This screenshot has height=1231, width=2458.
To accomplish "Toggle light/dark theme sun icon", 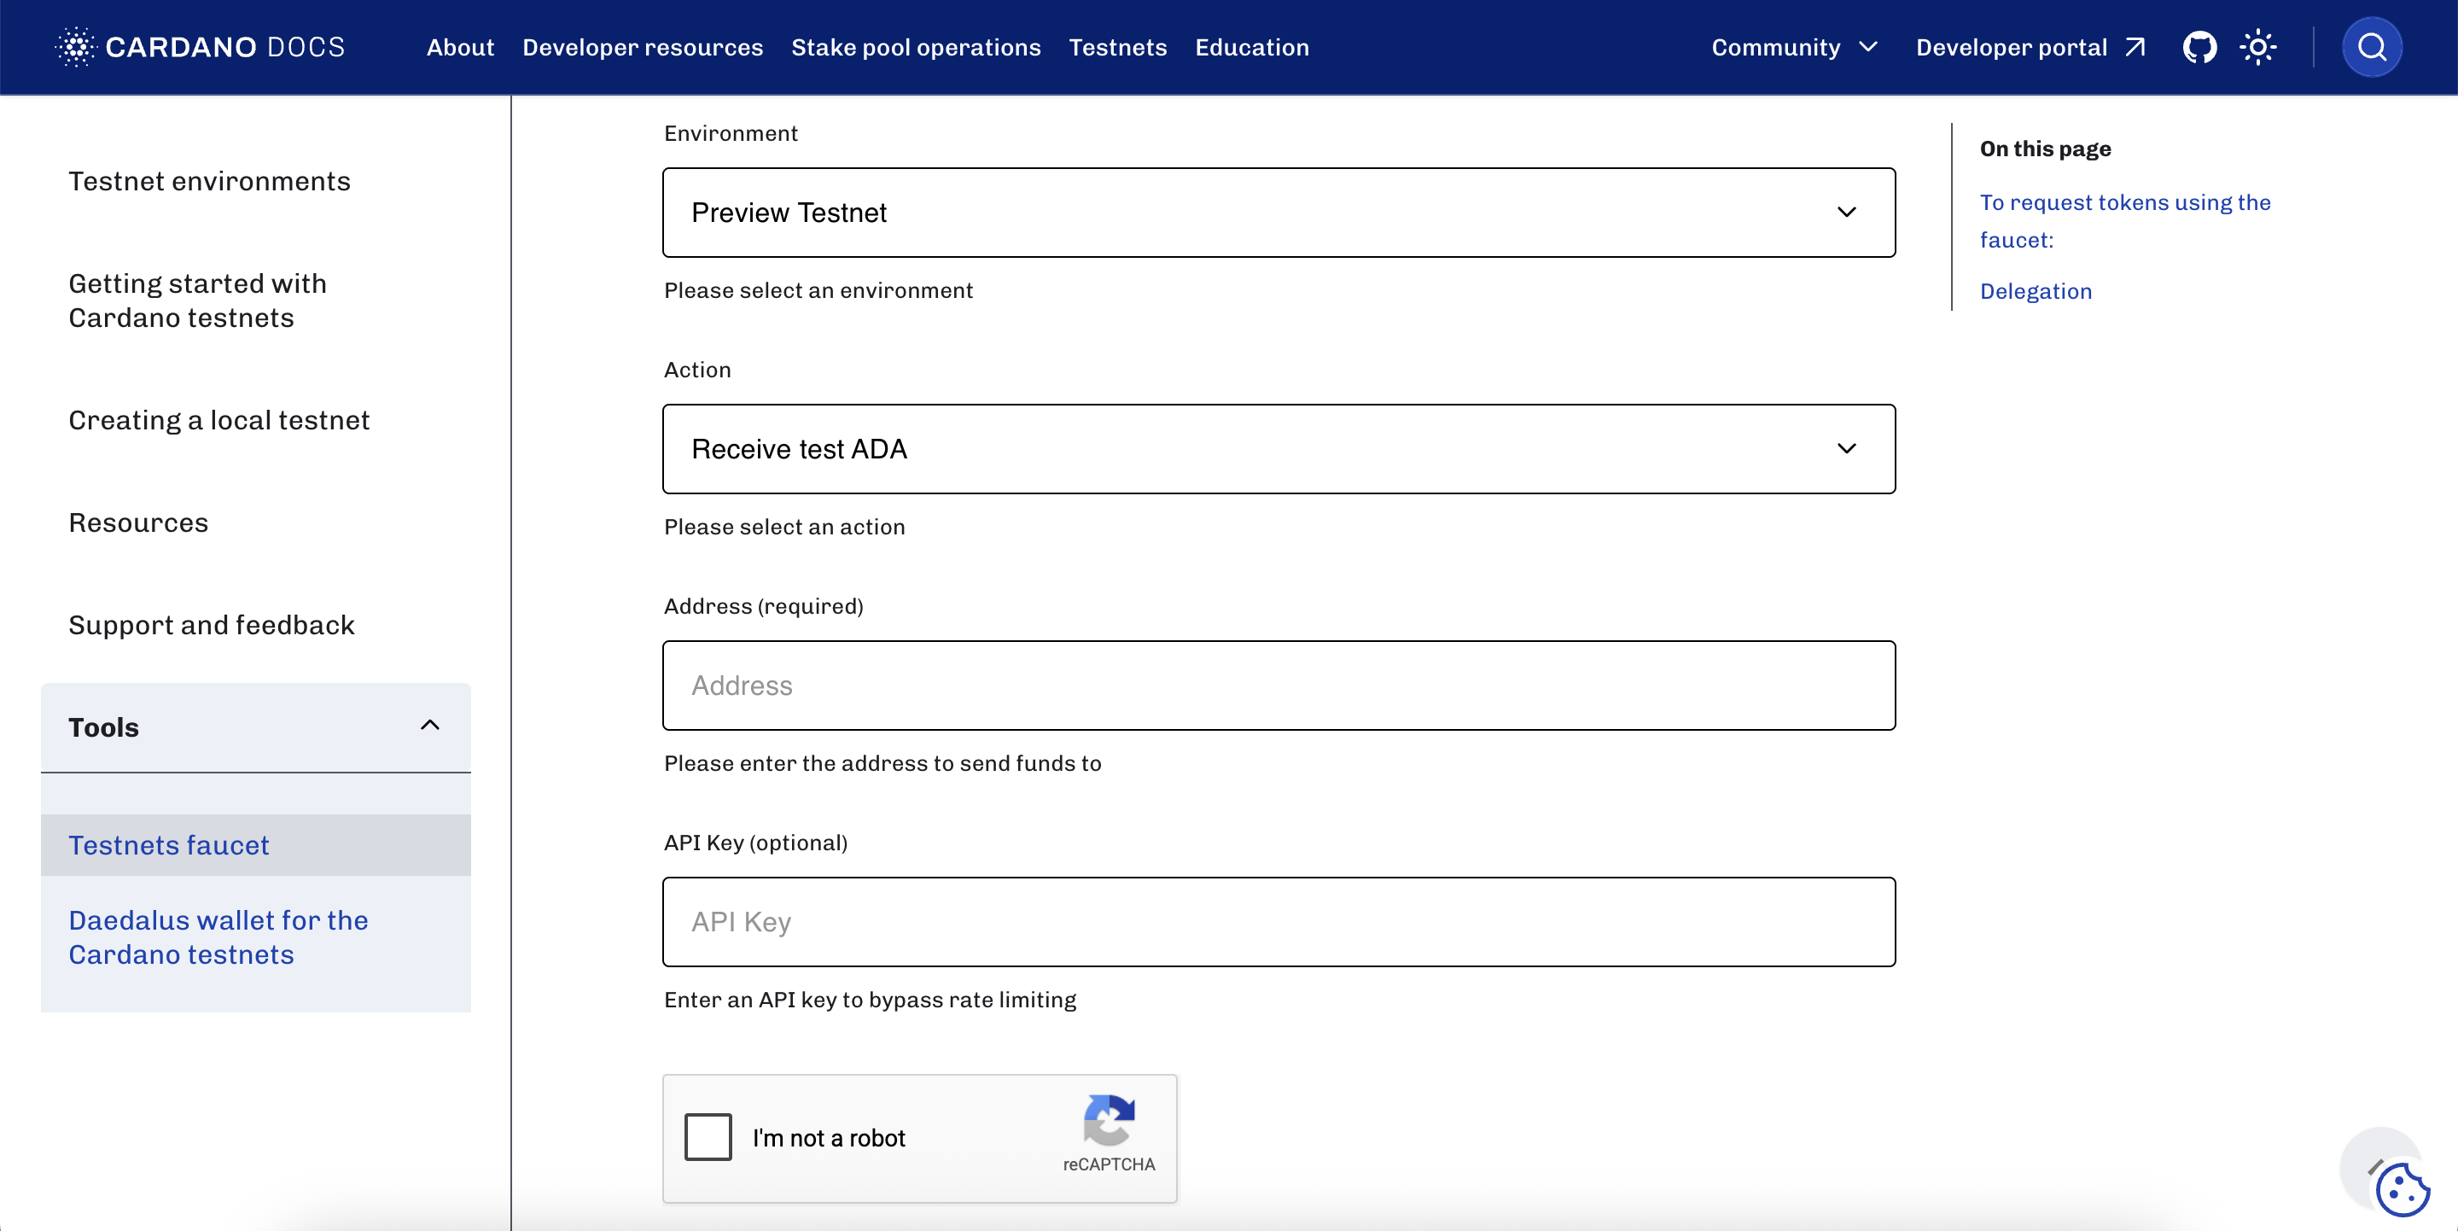I will [2257, 47].
